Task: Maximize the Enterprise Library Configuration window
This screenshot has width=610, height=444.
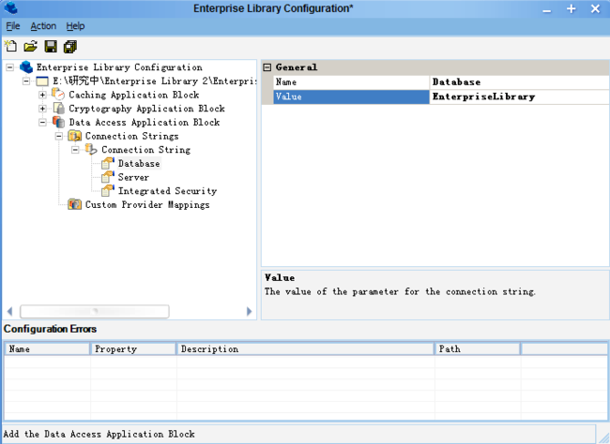Action: [572, 9]
